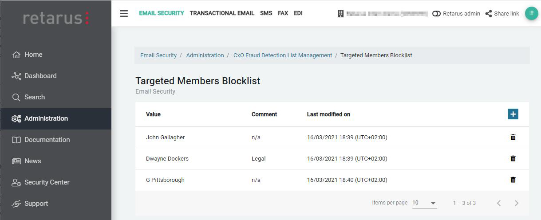The image size is (541, 220).
Task: Select the FAX tab
Action: [x=283, y=13]
